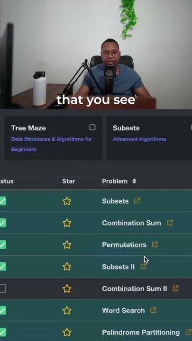
Task: Uncheck the Word Search status checkbox
Action: tap(3, 310)
